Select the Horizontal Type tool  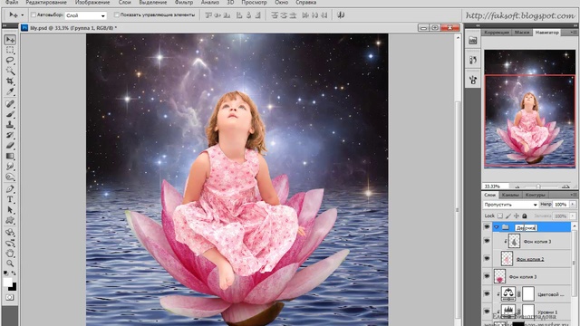pos(10,199)
